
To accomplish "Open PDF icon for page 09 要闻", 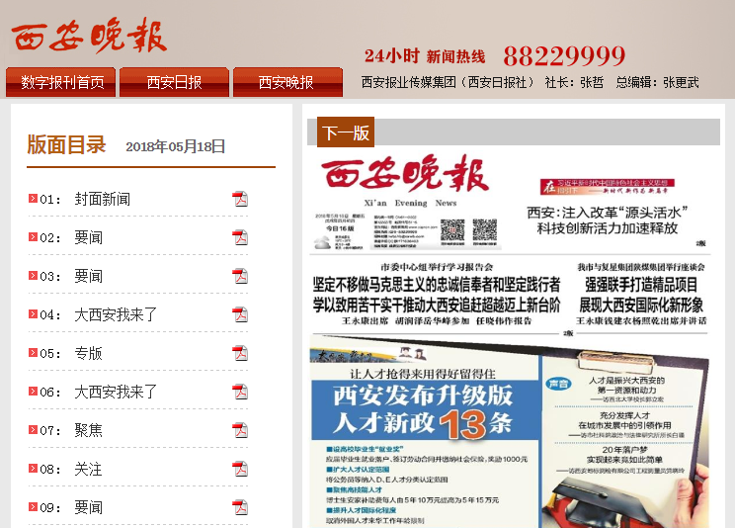I will pos(240,507).
